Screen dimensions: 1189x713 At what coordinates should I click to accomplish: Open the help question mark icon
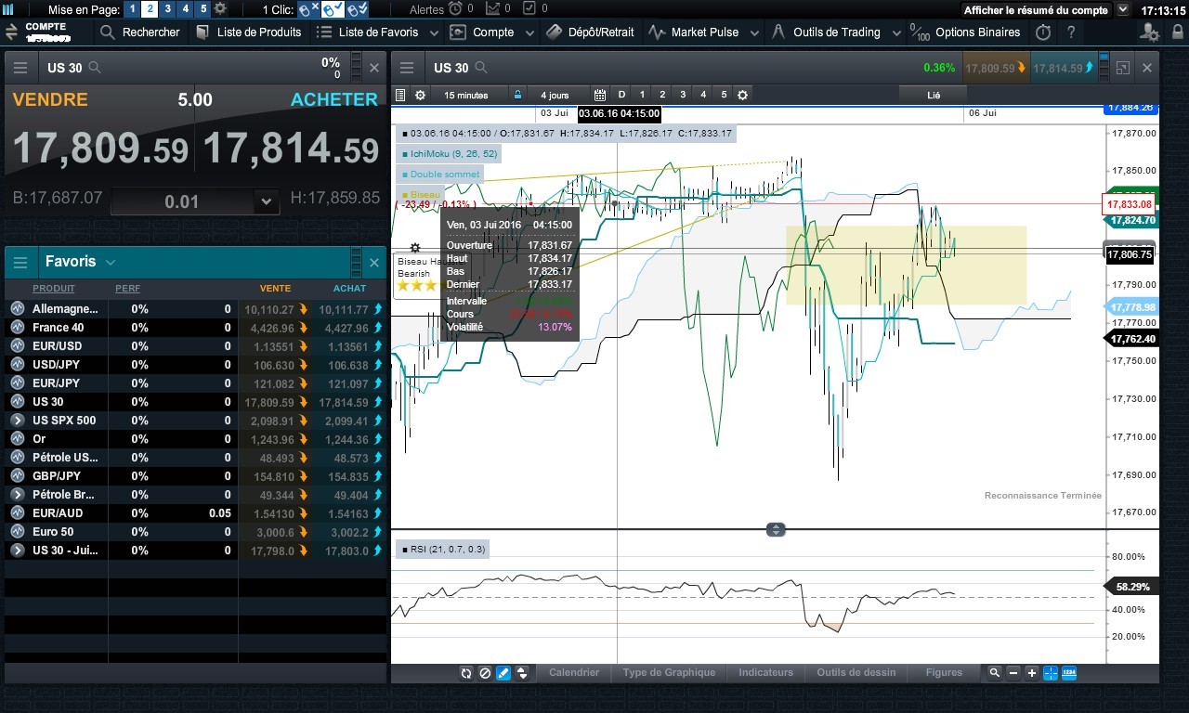pyautogui.click(x=1070, y=32)
